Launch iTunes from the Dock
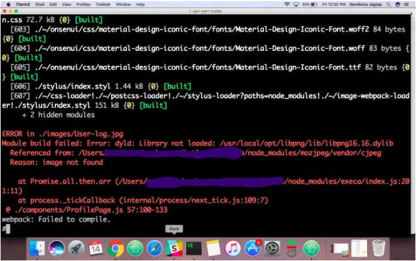This screenshot has height=261, width=416. pyautogui.click(x=233, y=248)
